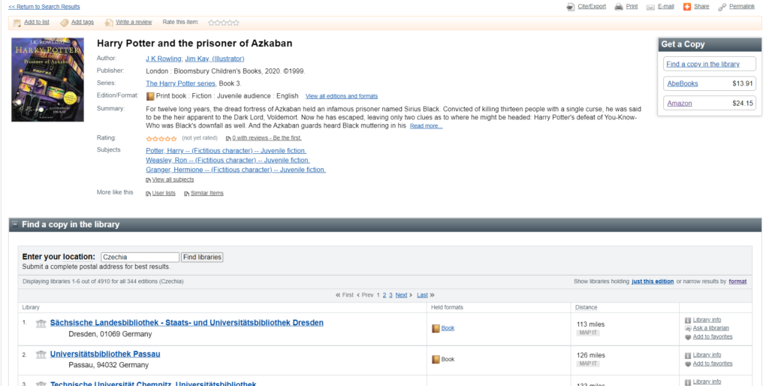Image resolution: width=769 pixels, height=386 pixels.
Task: Open Sächsische Landesbibliothek Dresden library link
Action: (186, 323)
